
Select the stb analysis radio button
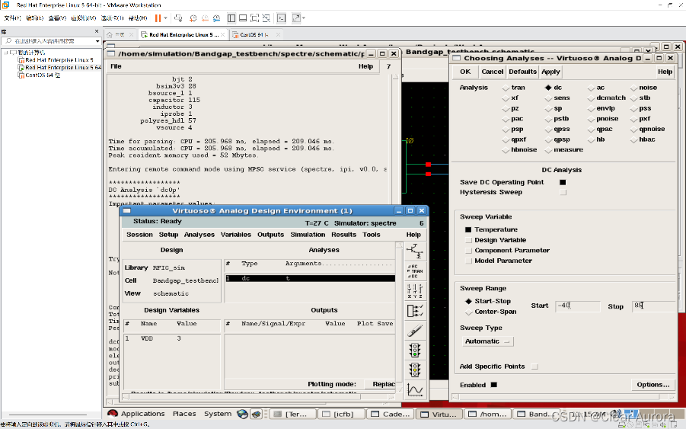click(633, 98)
